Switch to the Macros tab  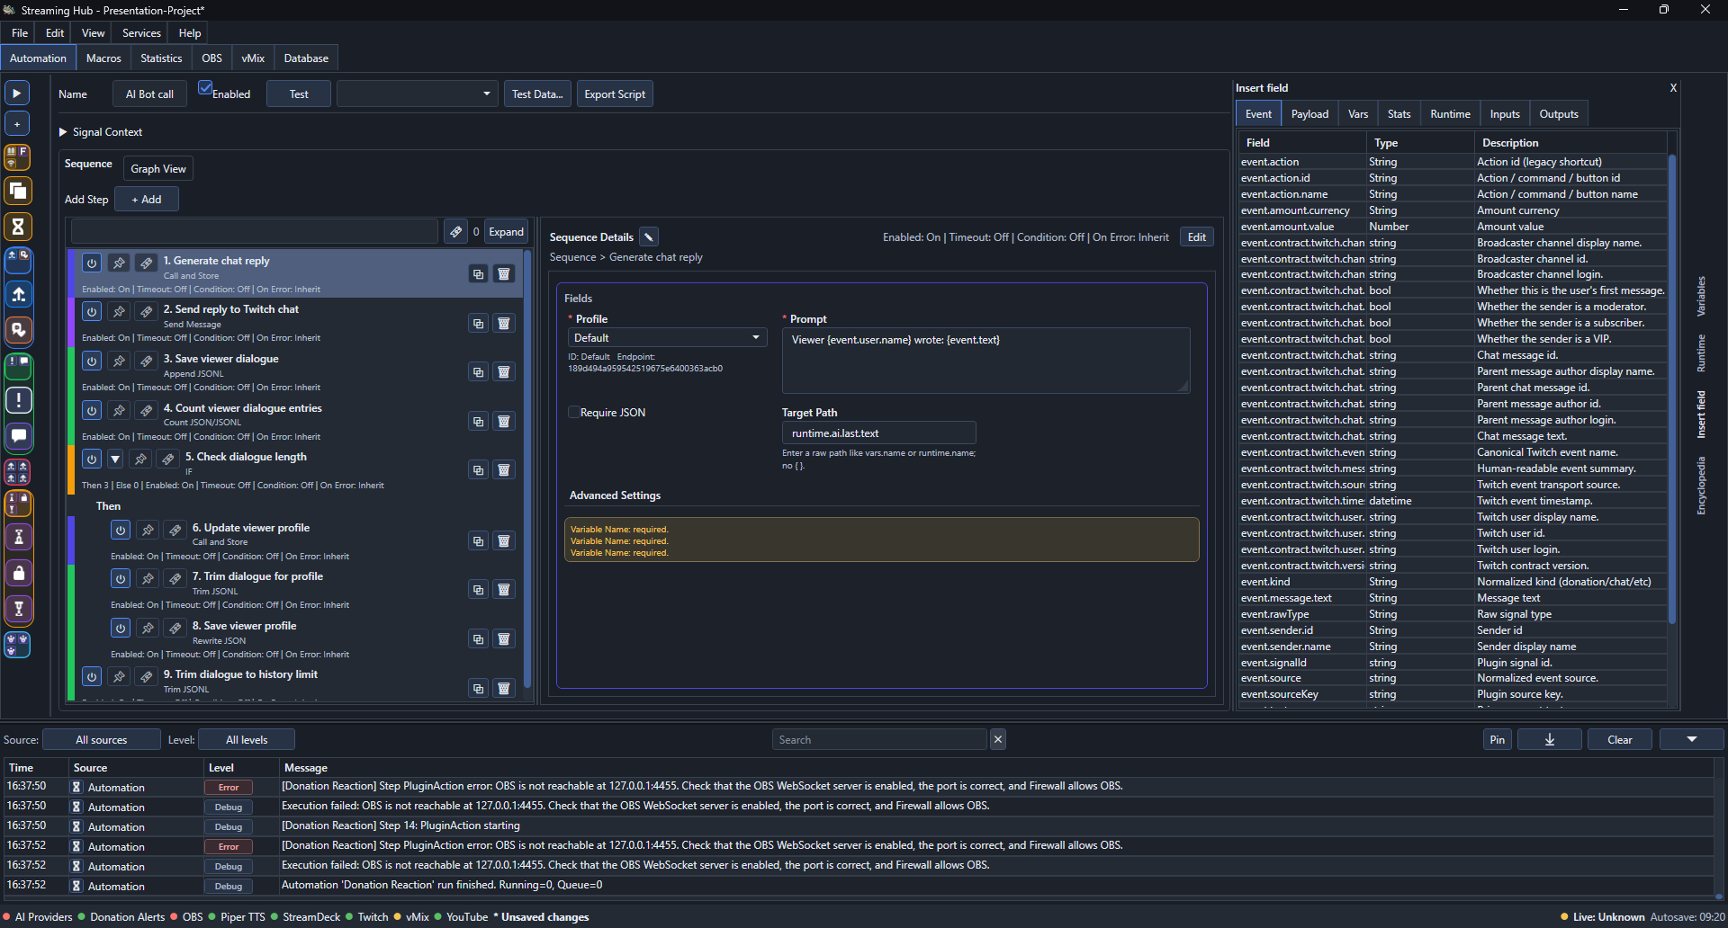[x=103, y=58]
